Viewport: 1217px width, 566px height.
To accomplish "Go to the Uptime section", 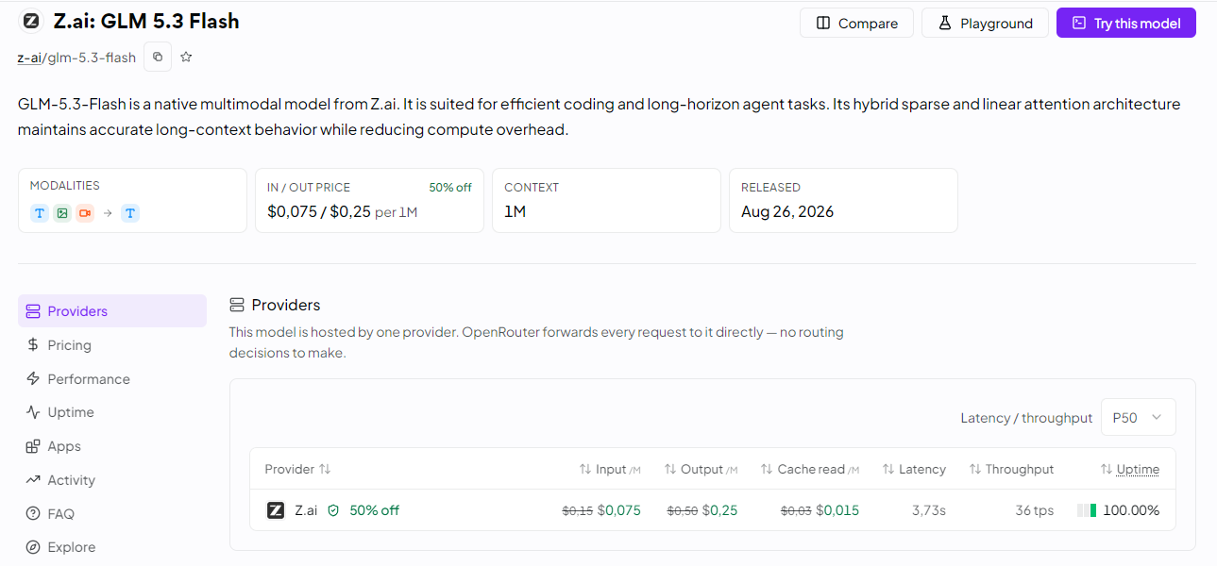I will [x=112, y=412].
